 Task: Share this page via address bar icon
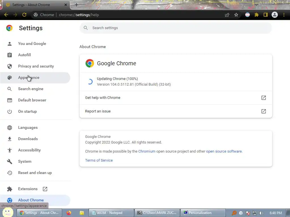(227, 15)
